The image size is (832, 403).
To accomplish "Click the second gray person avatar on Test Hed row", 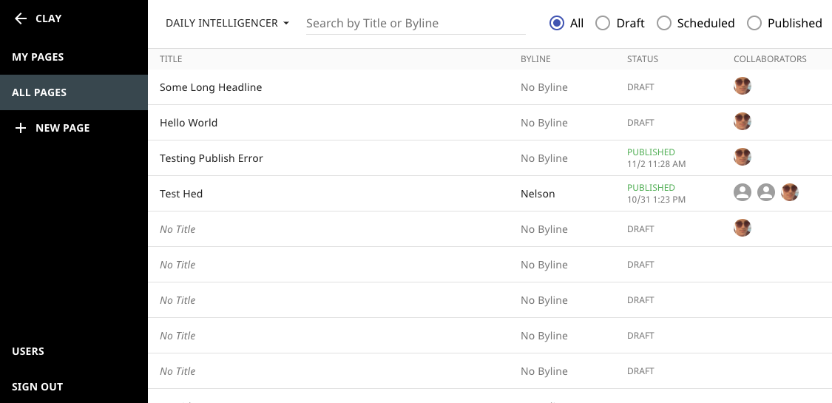I will (765, 192).
